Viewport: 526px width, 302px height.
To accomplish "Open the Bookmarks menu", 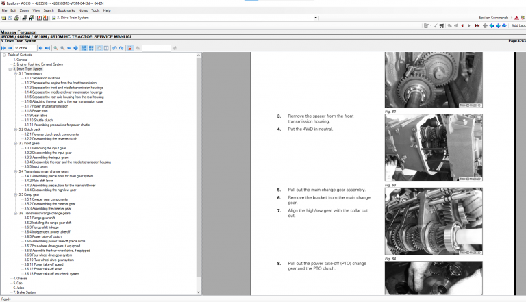I will click(66, 10).
